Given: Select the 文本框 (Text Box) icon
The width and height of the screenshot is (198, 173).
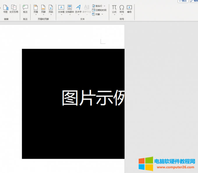Looking at the screenshot, I should coord(61,8).
